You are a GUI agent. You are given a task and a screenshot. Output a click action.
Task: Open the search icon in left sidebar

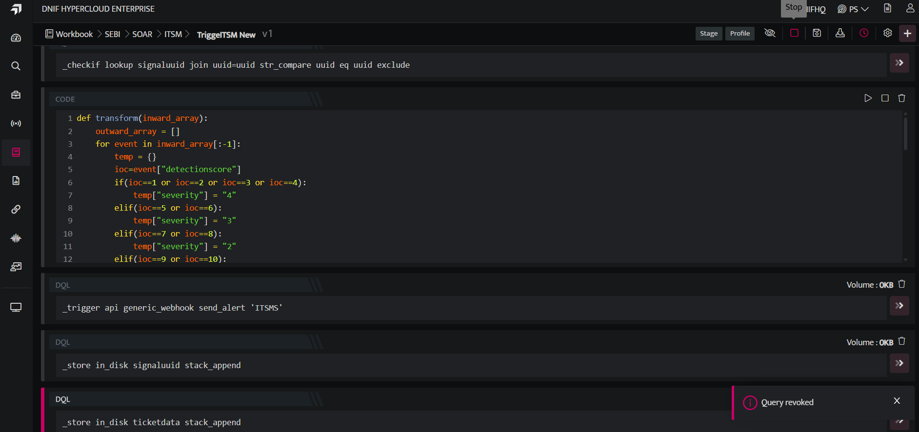pos(16,66)
